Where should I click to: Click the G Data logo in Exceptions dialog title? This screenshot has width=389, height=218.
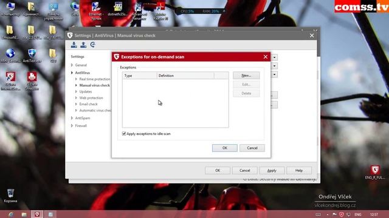116,57
